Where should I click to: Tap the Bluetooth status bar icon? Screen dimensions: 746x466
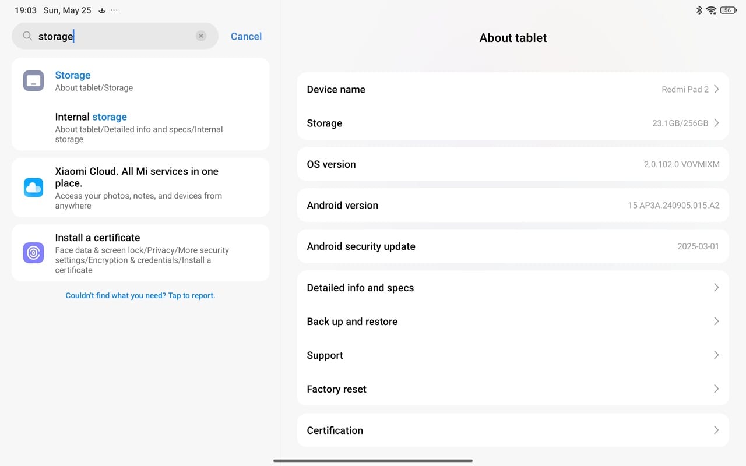coord(699,10)
